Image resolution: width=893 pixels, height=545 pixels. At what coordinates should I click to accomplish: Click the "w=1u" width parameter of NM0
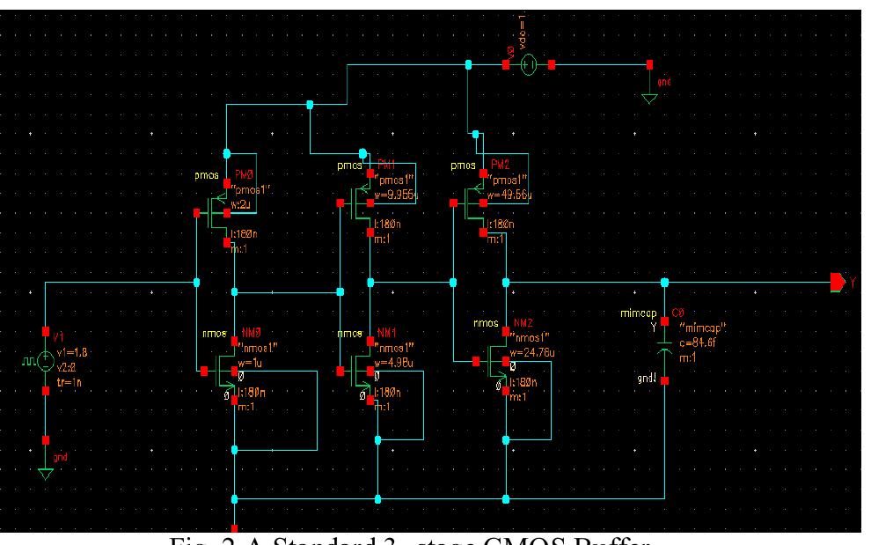[250, 363]
